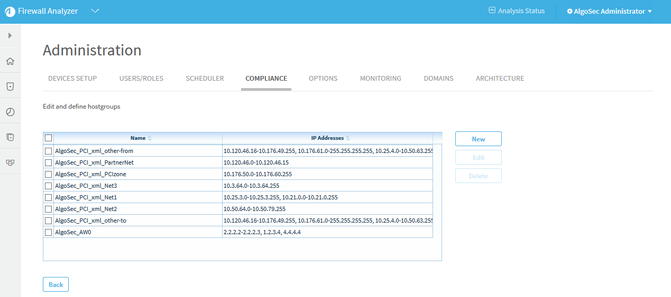Open the pie chart sidebar icon
671x297 pixels.
click(x=10, y=112)
